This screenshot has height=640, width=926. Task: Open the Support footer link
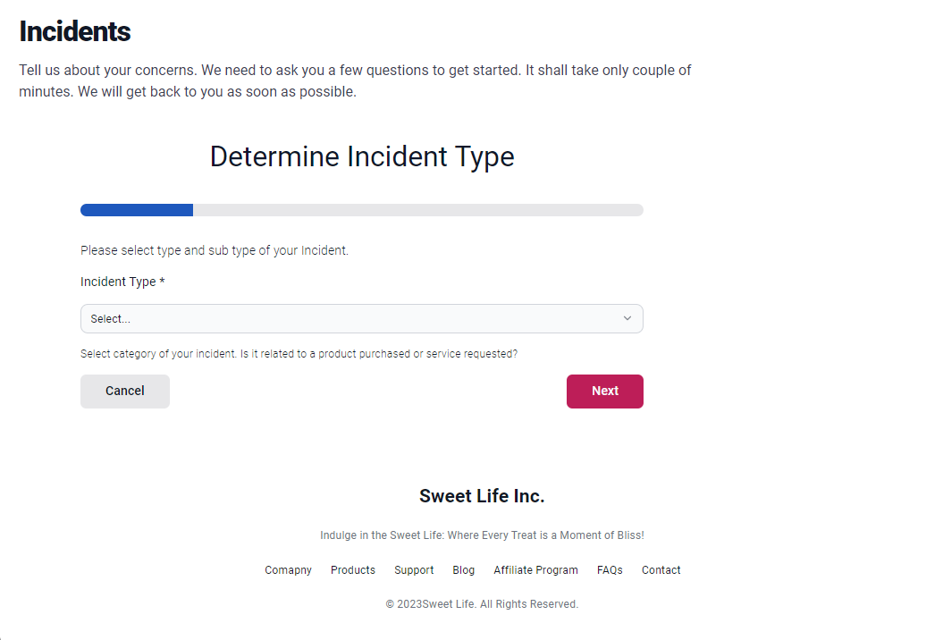click(414, 570)
